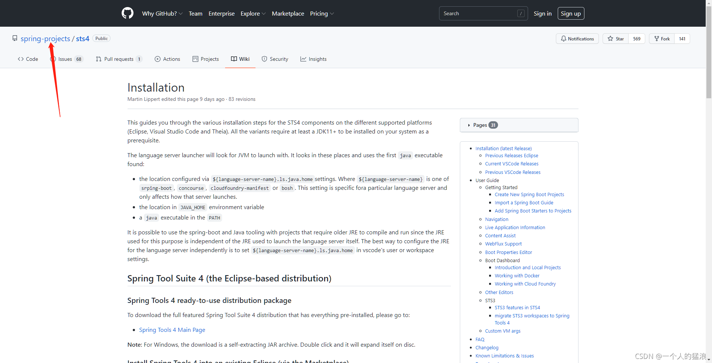Select the Wiki tab
Image resolution: width=712 pixels, height=363 pixels.
pyautogui.click(x=240, y=59)
